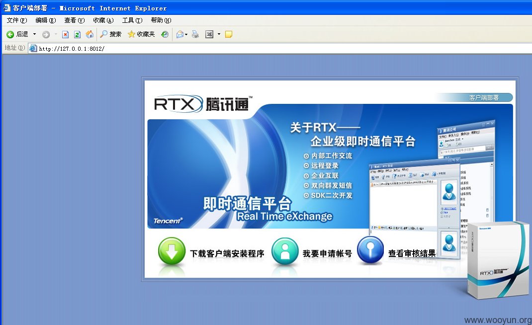Image resolution: width=532 pixels, height=325 pixels.
Task: Click the 客户端部署 label at top right
Action: pos(484,98)
